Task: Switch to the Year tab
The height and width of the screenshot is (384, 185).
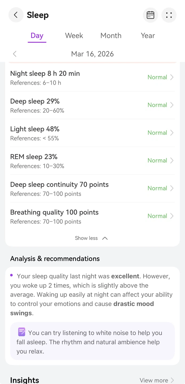Action: [148, 35]
